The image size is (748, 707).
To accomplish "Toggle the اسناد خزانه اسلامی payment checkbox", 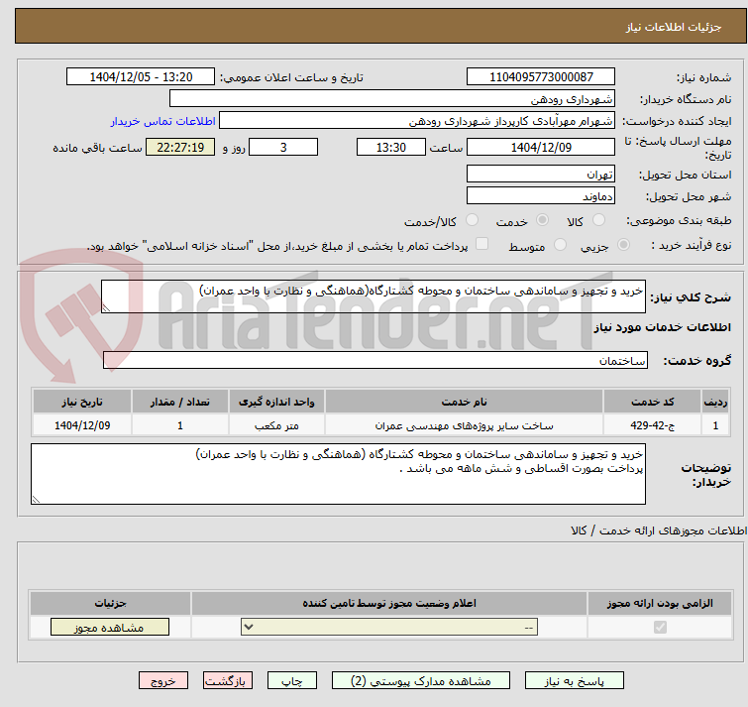I will tap(481, 244).
